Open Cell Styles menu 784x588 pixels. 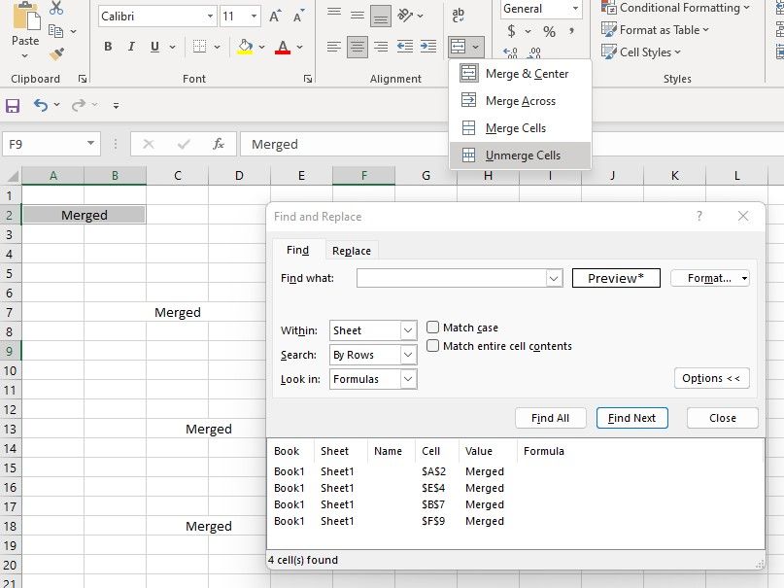(641, 52)
